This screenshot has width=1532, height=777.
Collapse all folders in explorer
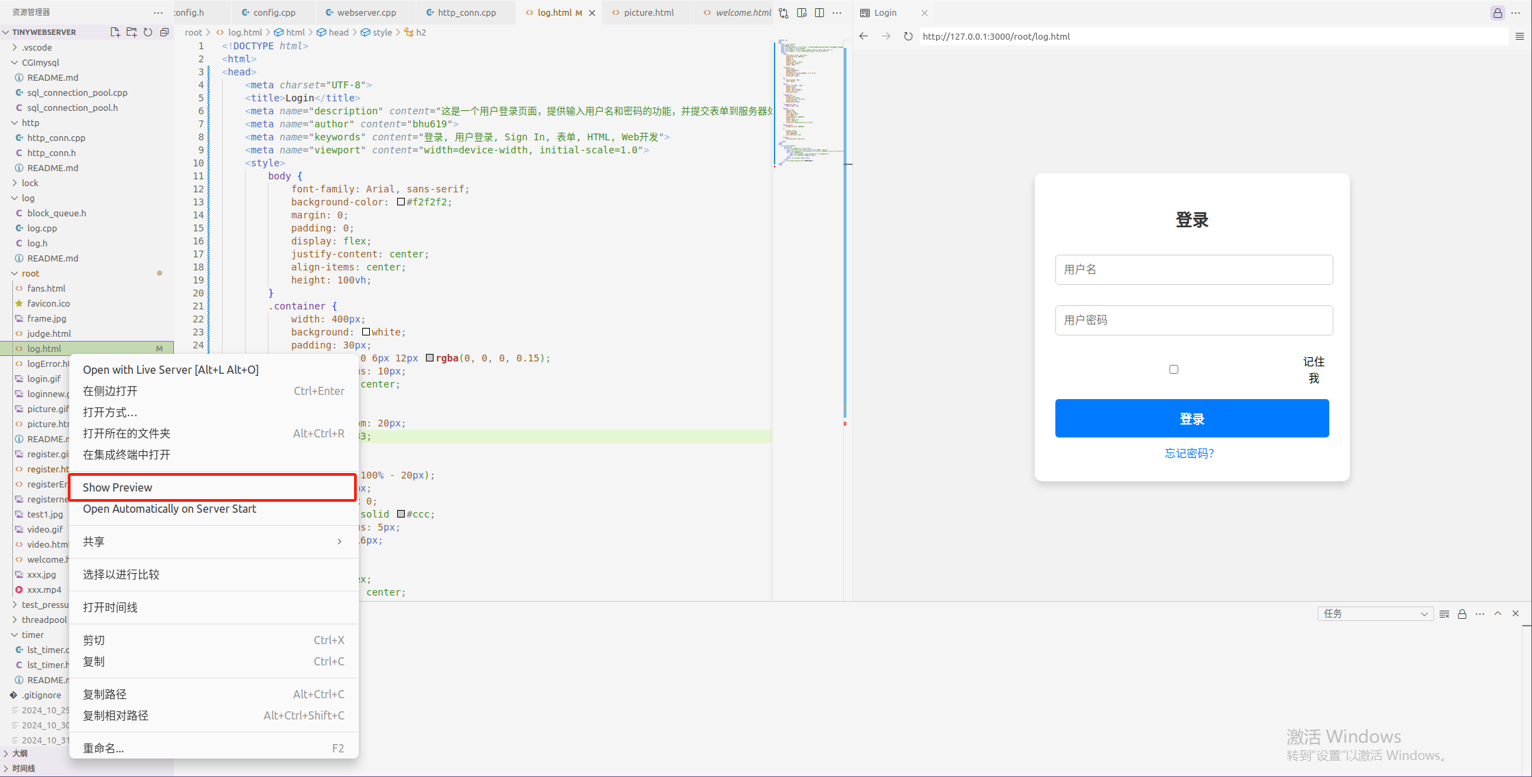point(164,32)
